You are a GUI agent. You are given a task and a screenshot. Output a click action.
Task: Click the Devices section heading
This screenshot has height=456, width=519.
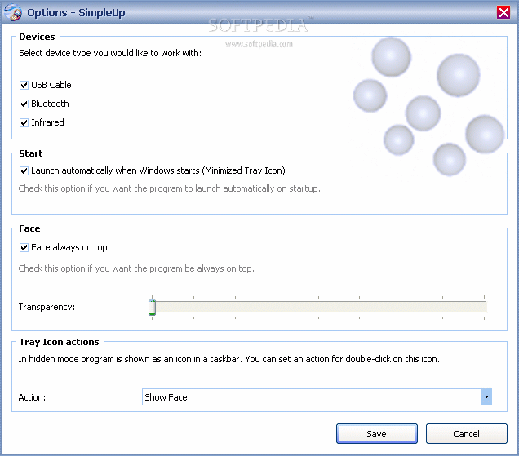click(x=37, y=37)
